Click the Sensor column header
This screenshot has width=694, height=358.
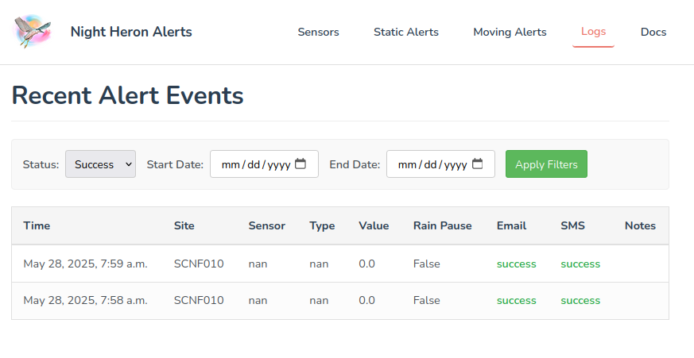coord(267,226)
